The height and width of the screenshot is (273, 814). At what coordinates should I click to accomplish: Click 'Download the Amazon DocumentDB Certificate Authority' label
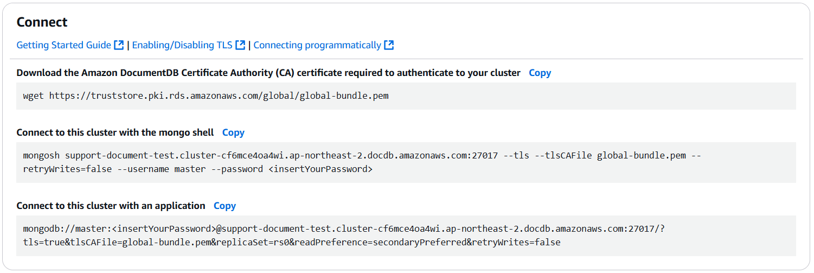(x=268, y=73)
